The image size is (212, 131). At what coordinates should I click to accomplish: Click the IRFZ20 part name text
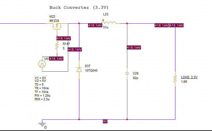(x=54, y=21)
